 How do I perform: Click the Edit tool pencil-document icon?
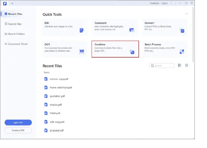pyautogui.click(x=82, y=30)
